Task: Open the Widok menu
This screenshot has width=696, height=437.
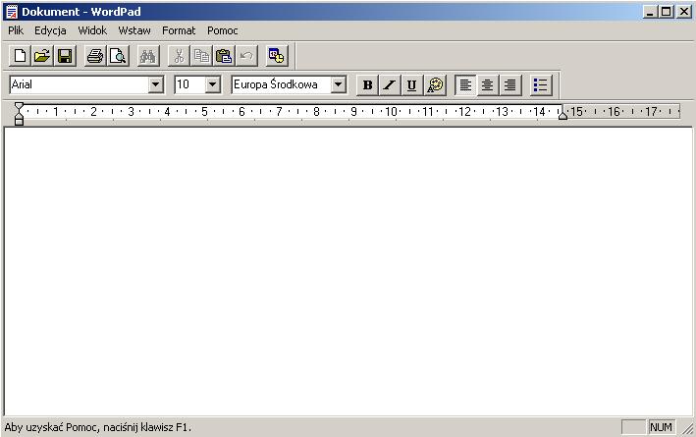Action: 92,30
